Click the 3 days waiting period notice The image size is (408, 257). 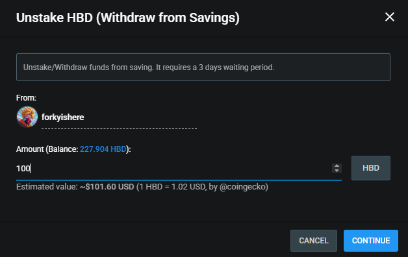(x=203, y=67)
